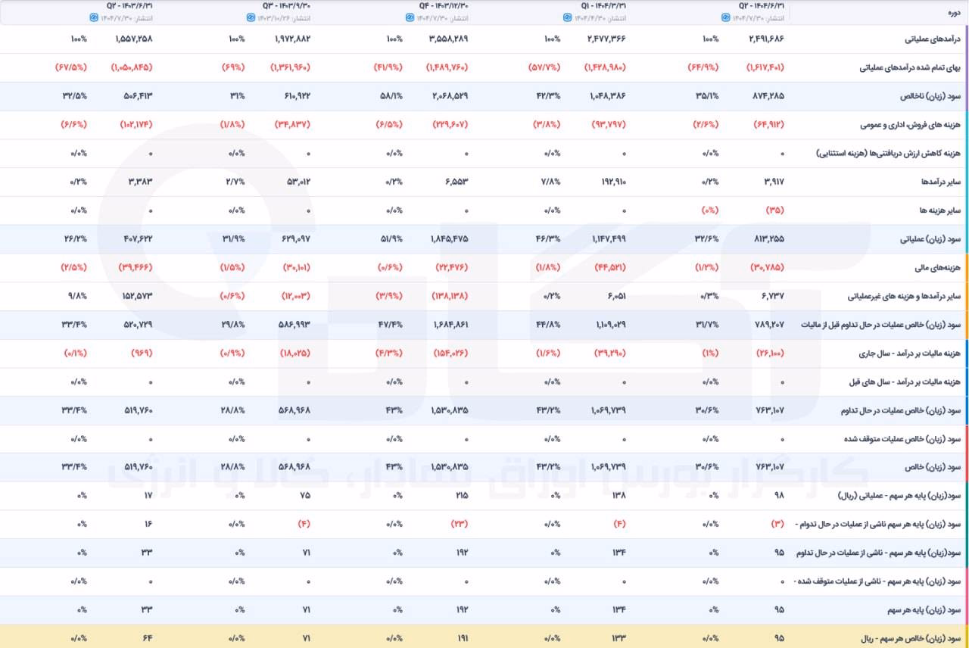Image resolution: width=969 pixels, height=648 pixels.
Task: Click the red percentage «(۶۴/۹%)»
Action: click(x=703, y=67)
